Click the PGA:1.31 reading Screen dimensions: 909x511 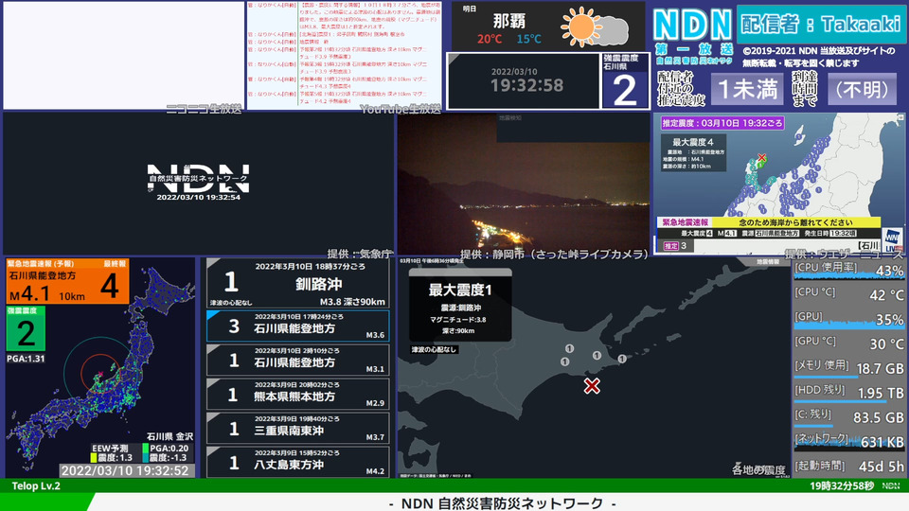(x=26, y=359)
